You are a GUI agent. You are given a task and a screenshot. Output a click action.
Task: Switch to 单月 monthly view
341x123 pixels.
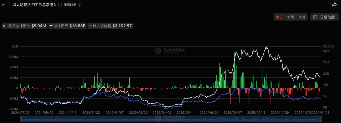(302, 17)
